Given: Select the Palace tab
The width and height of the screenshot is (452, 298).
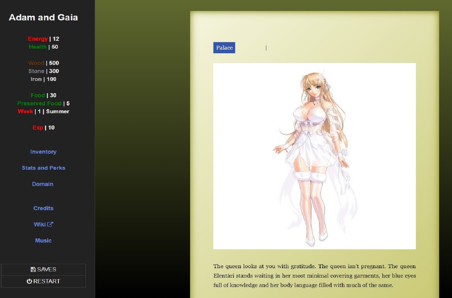Looking at the screenshot, I should point(224,48).
